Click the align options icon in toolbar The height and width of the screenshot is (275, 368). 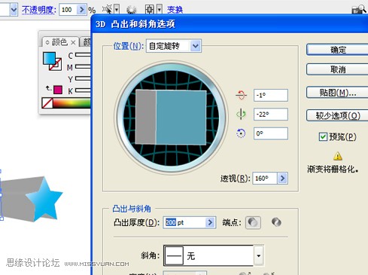tap(150, 10)
